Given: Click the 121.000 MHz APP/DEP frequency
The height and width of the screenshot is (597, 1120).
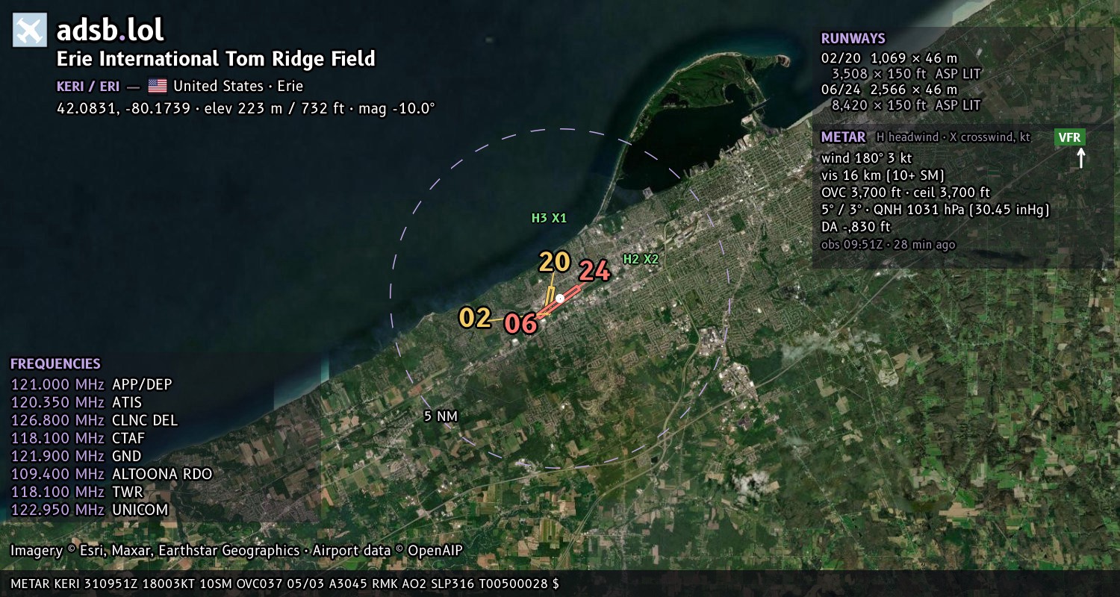Looking at the screenshot, I should click(x=91, y=385).
